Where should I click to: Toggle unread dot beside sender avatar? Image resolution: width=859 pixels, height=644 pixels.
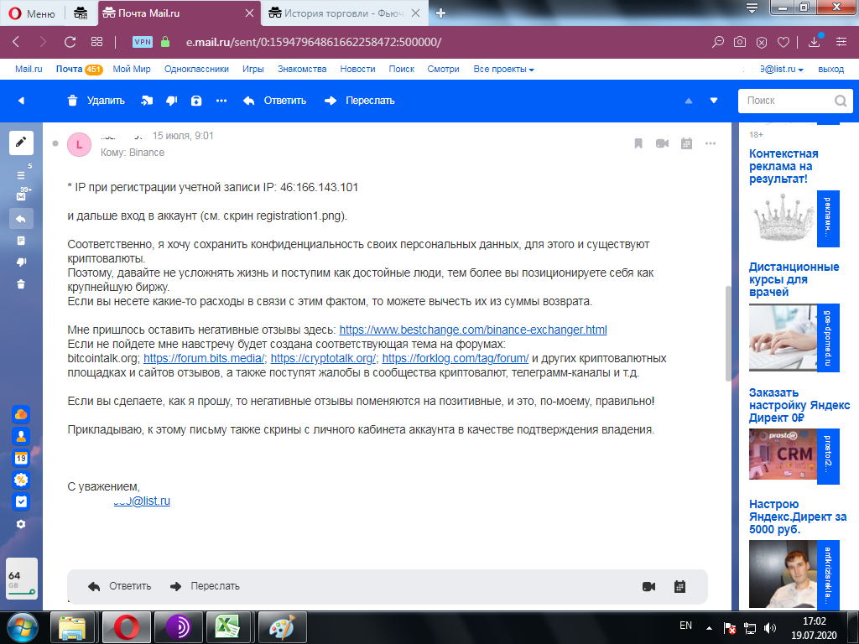pyautogui.click(x=55, y=143)
